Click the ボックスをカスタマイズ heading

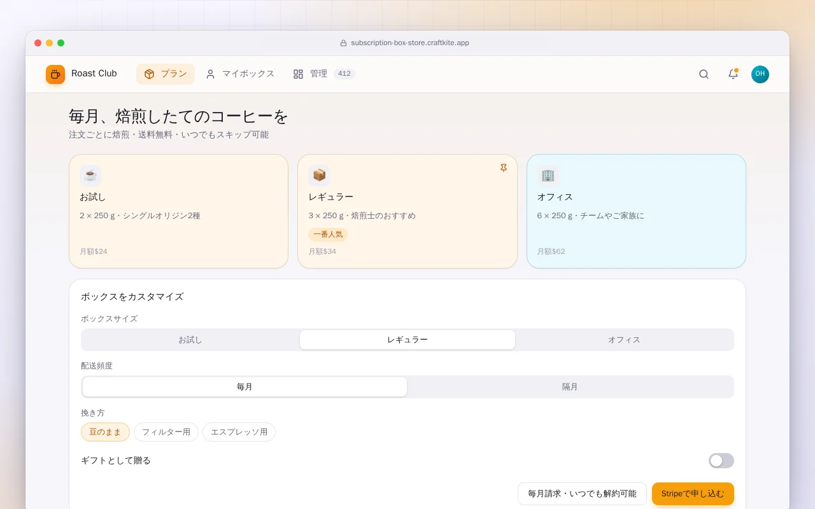(132, 296)
